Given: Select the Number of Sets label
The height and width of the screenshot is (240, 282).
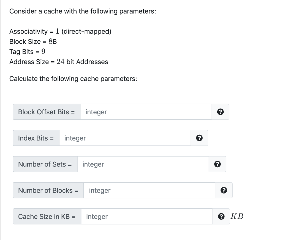Looking at the screenshot, I should 45,164.
